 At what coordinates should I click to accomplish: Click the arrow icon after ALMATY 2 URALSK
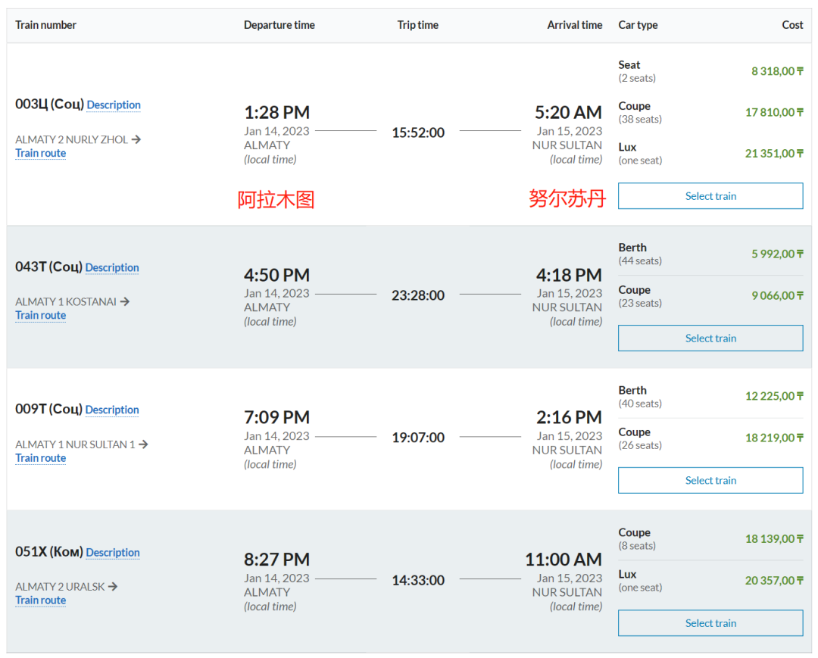click(x=113, y=586)
